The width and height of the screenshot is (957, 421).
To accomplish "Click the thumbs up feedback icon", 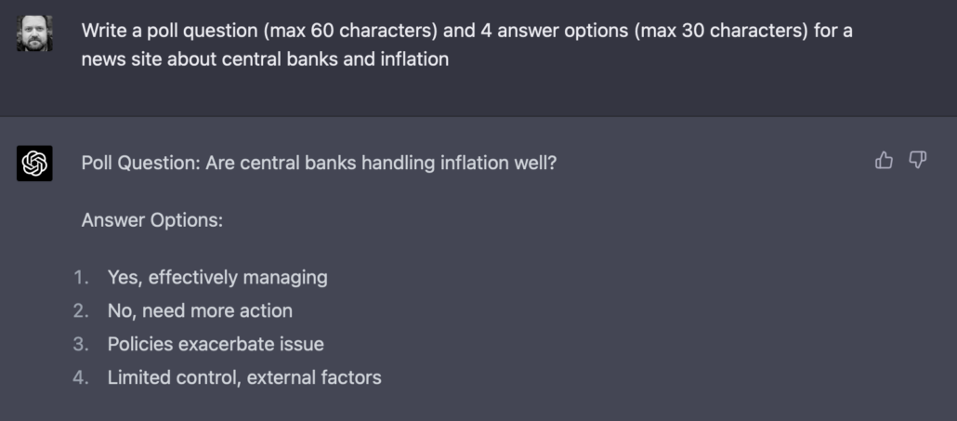I will (884, 161).
